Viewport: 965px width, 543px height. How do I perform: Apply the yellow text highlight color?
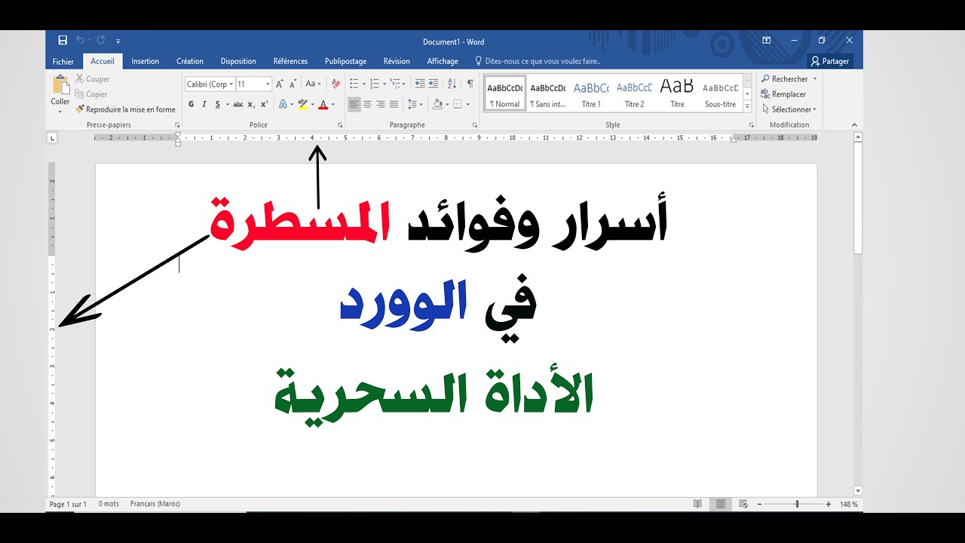[x=302, y=104]
